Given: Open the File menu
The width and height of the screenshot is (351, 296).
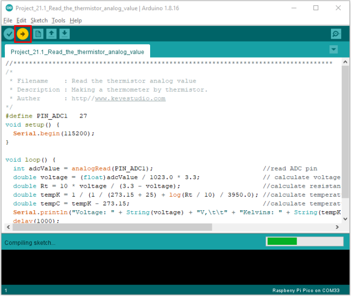Looking at the screenshot, I should tap(8, 20).
